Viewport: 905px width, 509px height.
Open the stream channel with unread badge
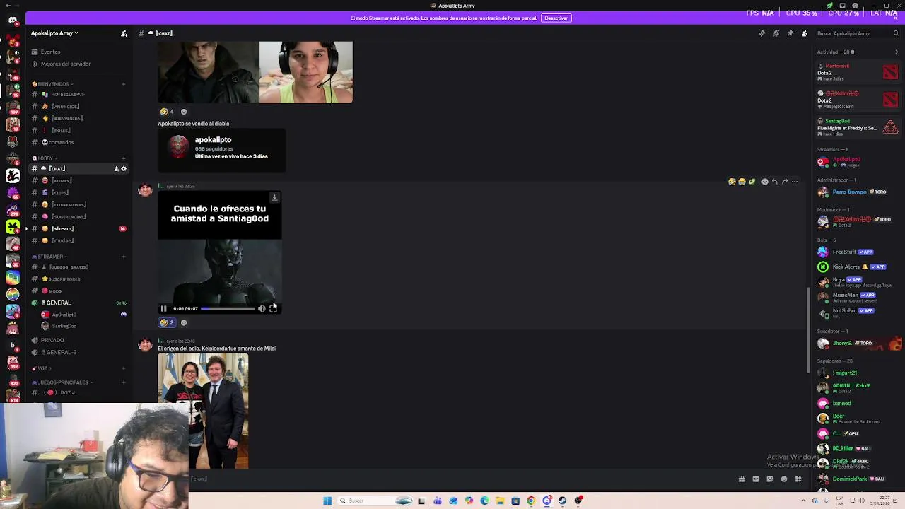[x=62, y=228]
